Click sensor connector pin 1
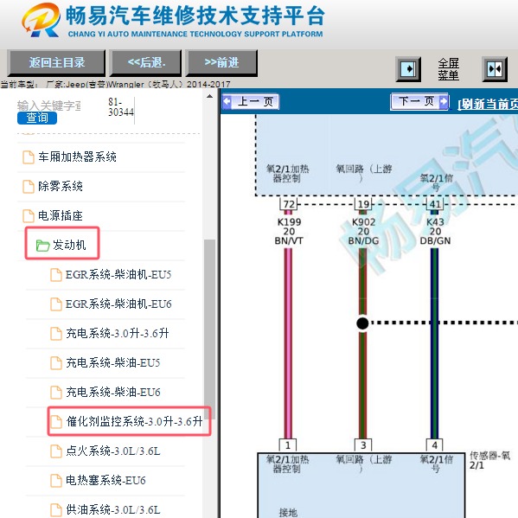The image size is (518, 518). click(288, 445)
